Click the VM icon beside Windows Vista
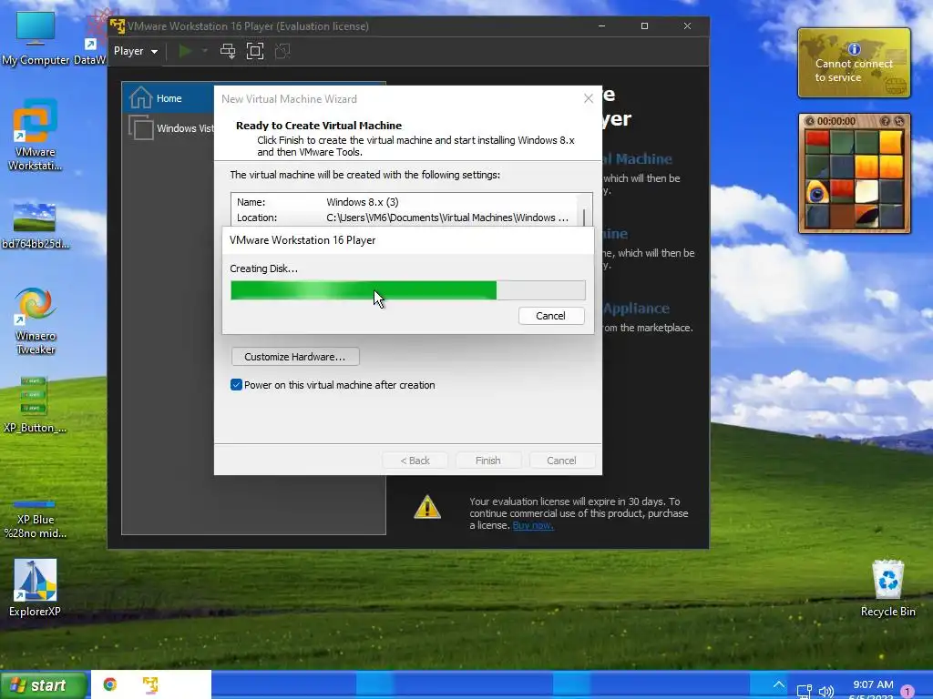The width and height of the screenshot is (933, 699). click(x=141, y=127)
